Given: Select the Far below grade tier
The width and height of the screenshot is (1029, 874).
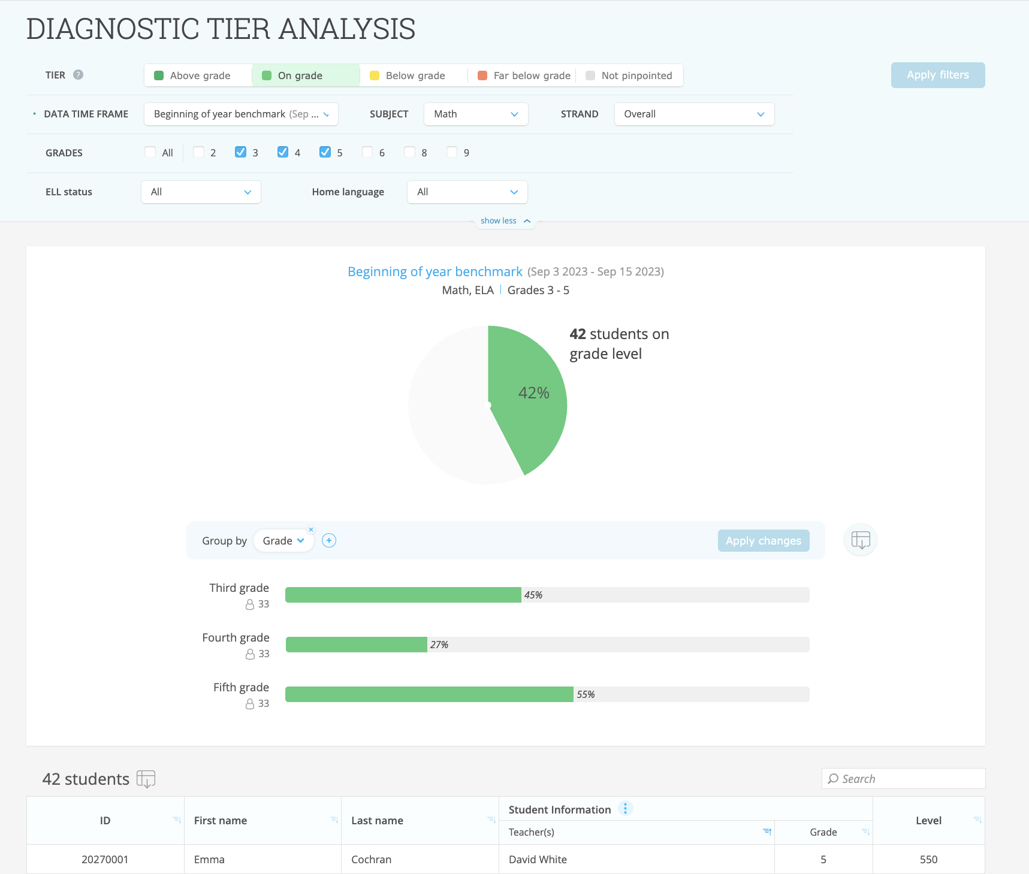Looking at the screenshot, I should pyautogui.click(x=522, y=75).
